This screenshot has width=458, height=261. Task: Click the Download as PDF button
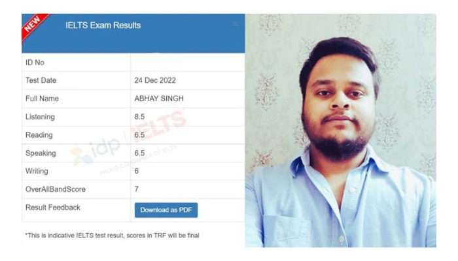point(166,210)
